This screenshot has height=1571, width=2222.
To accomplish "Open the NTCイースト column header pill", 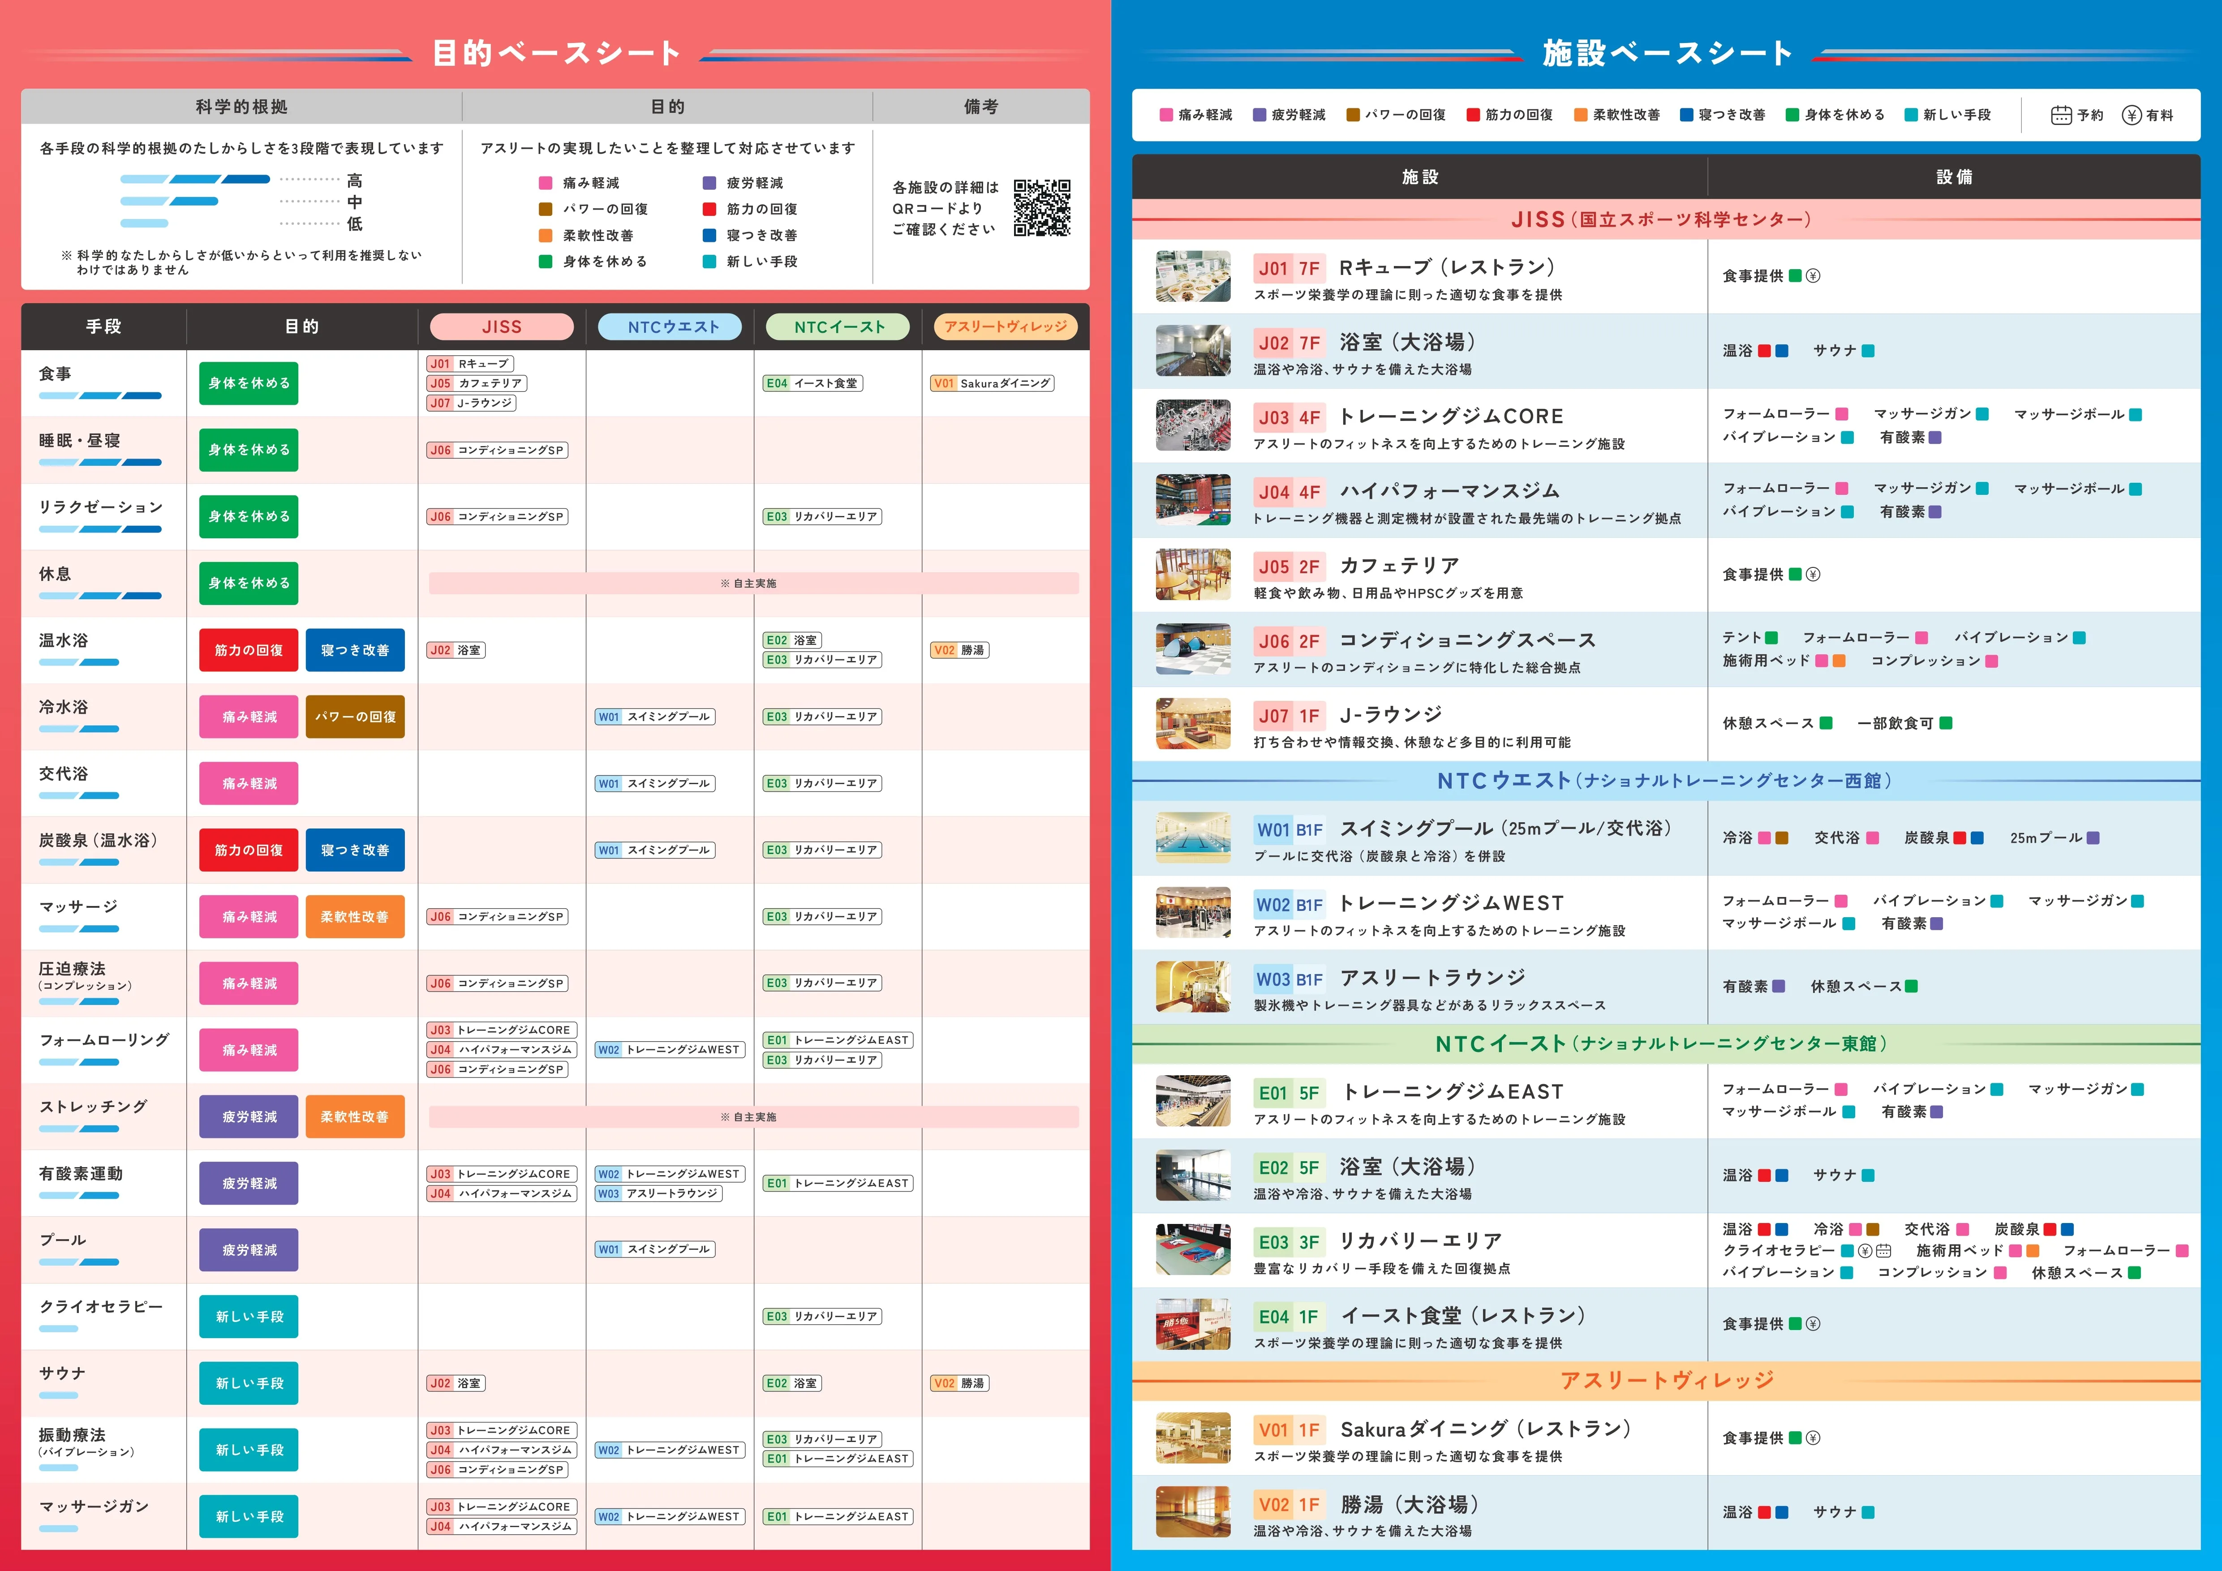I will pos(838,327).
